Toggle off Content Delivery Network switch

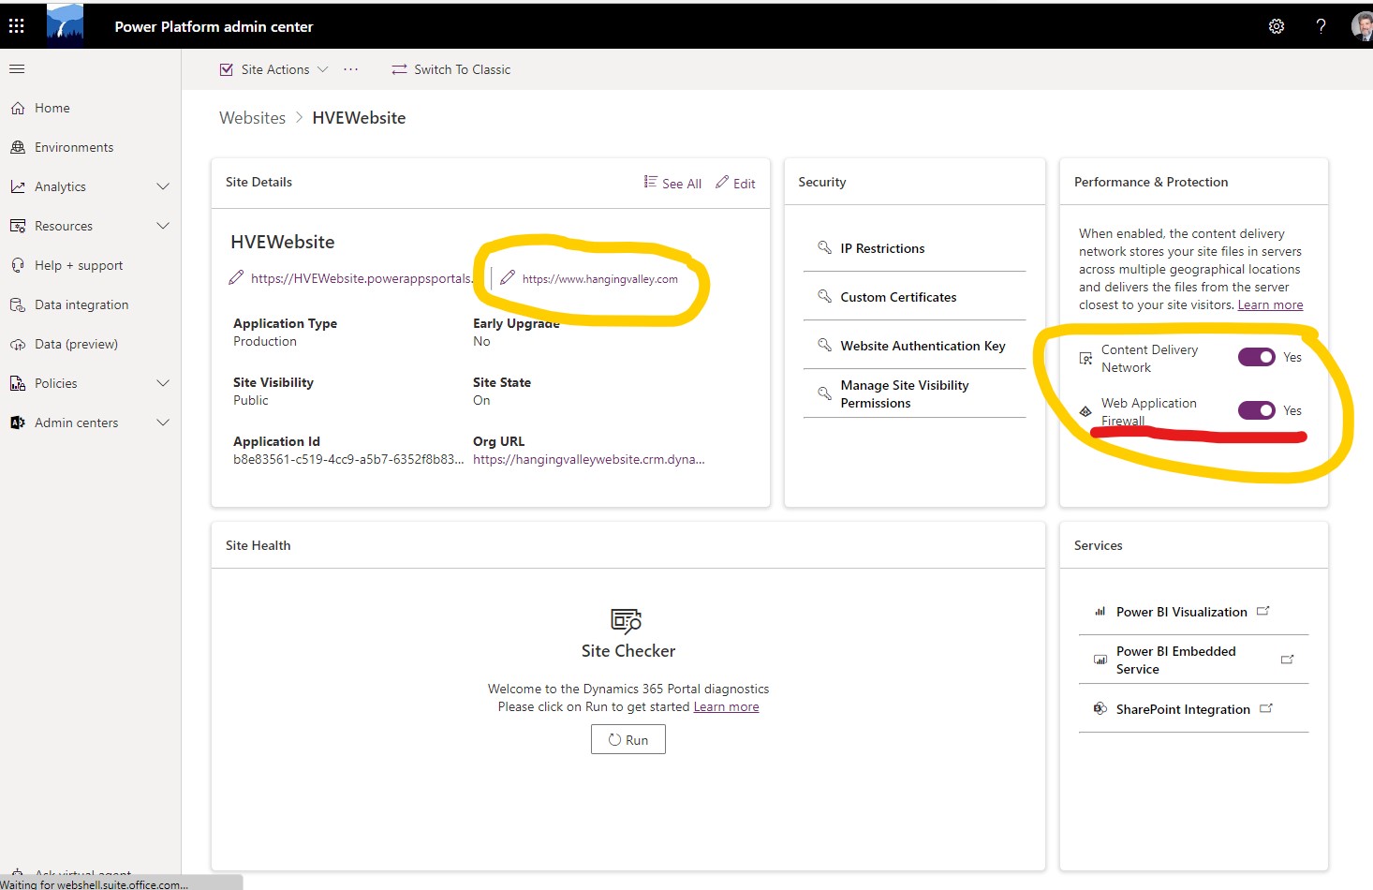1256,357
